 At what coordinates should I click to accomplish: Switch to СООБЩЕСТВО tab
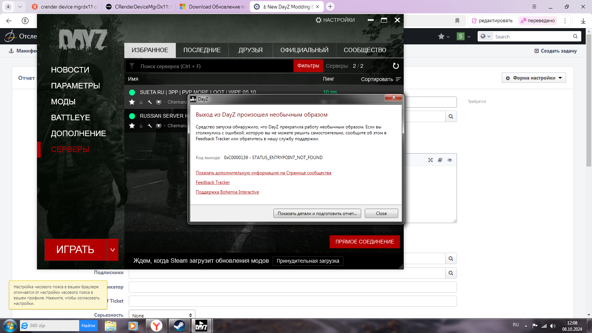point(365,50)
